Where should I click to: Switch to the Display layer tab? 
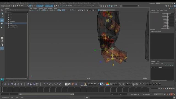153,62
